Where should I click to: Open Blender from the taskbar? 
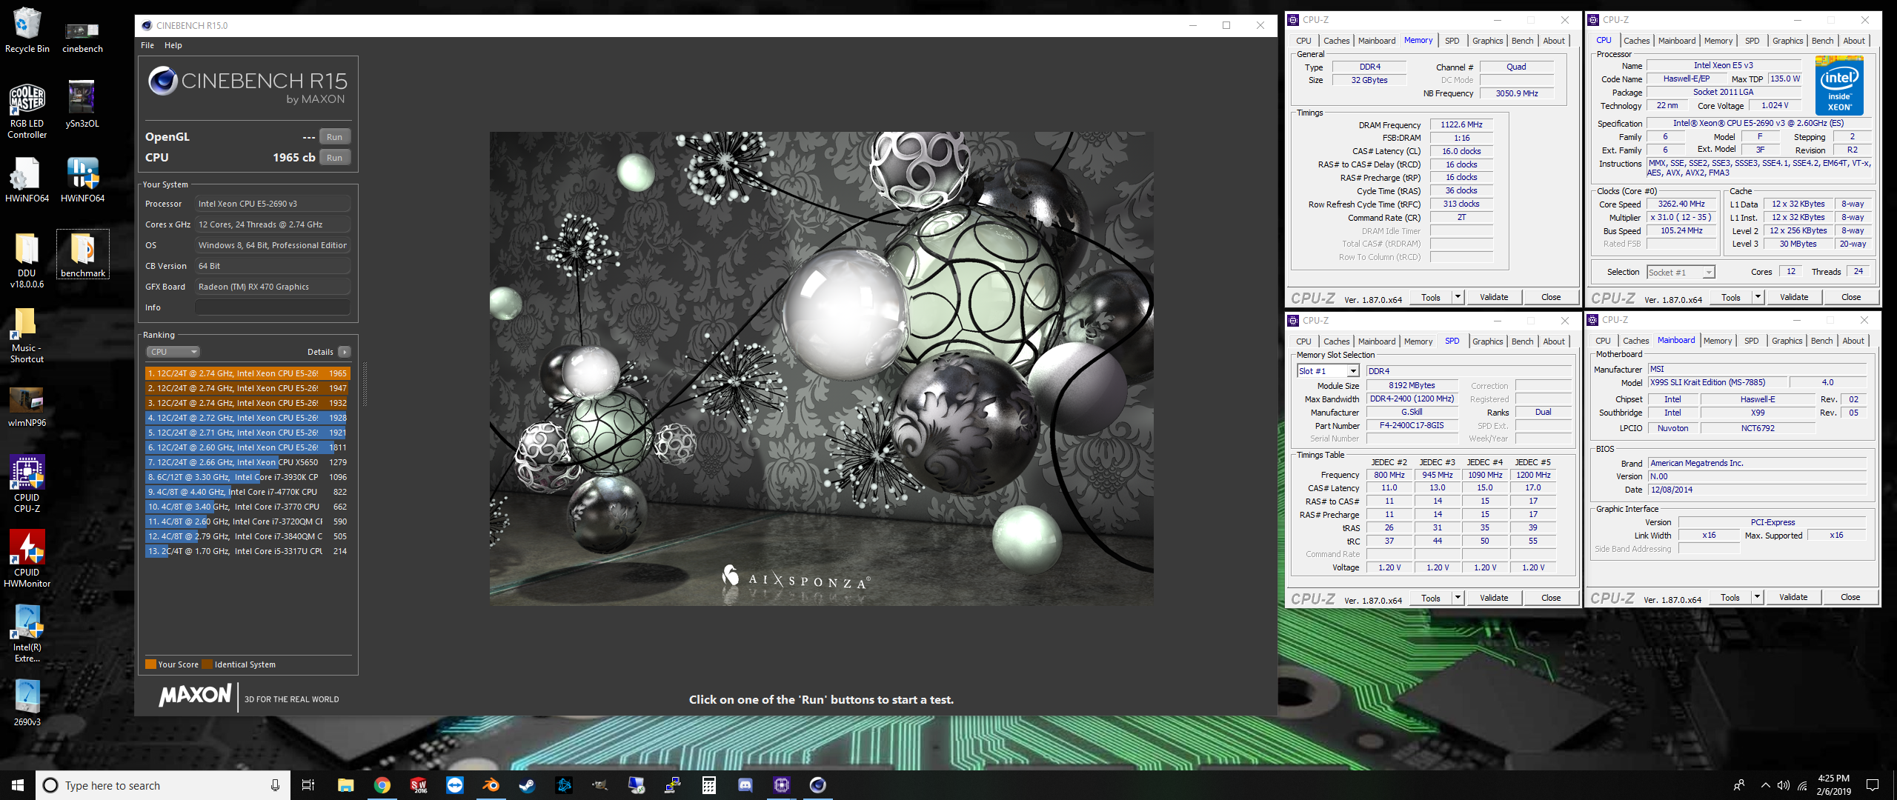[x=491, y=785]
